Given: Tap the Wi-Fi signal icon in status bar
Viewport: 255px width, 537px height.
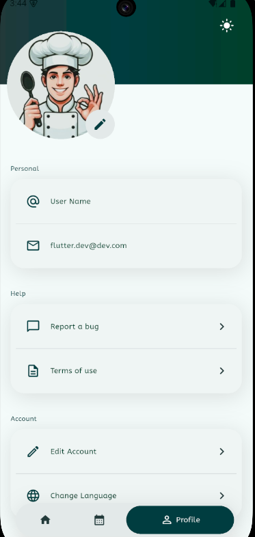Looking at the screenshot, I should (213, 4).
